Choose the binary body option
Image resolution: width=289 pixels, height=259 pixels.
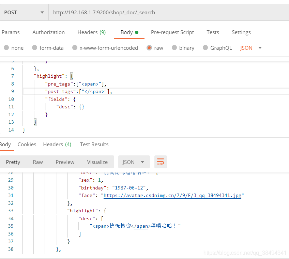click(x=174, y=48)
